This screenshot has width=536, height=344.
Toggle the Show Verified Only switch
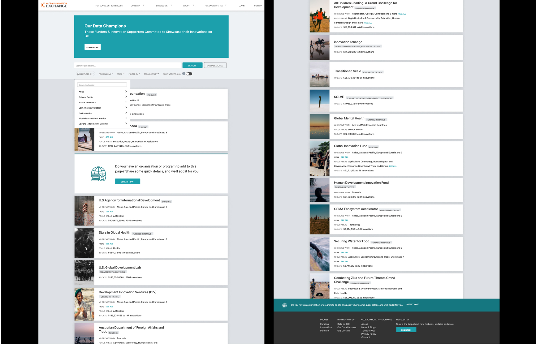pyautogui.click(x=189, y=74)
